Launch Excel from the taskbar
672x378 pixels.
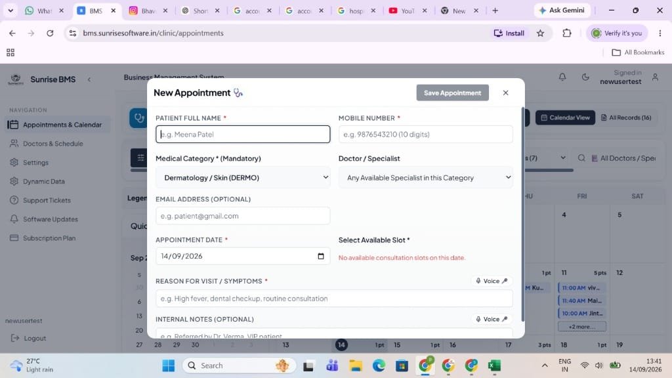click(494, 366)
